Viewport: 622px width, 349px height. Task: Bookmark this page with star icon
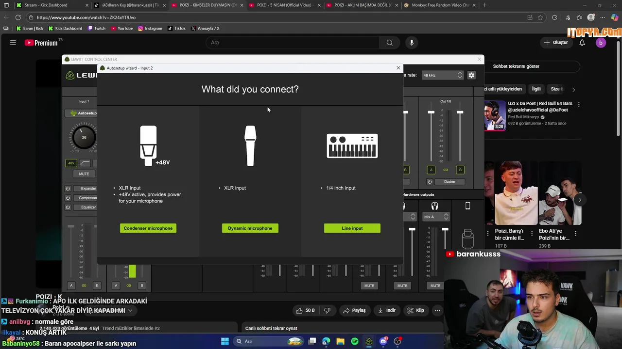coord(540,17)
